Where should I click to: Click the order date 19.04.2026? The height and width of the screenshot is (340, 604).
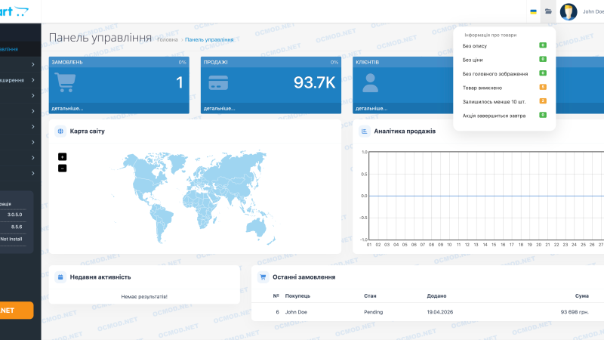pos(440,312)
